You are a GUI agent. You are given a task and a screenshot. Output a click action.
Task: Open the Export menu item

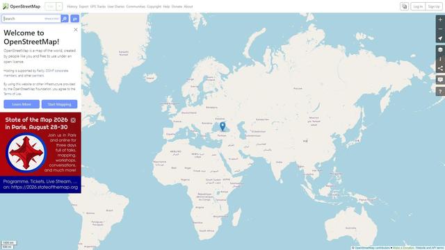pos(83,6)
